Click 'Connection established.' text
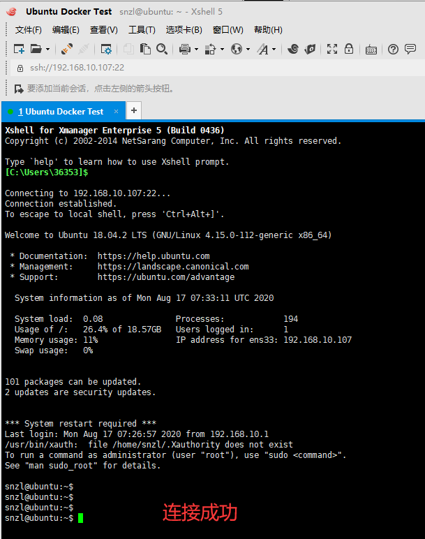425x539 pixels. pos(61,203)
